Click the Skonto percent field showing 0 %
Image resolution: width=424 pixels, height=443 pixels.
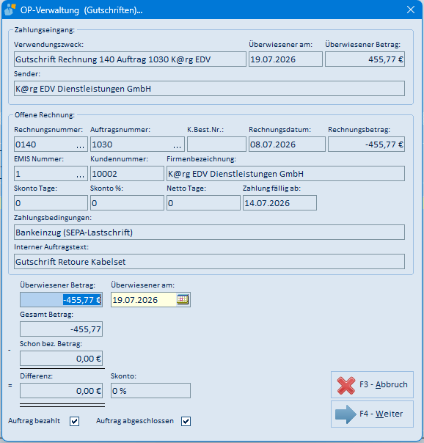point(150,391)
